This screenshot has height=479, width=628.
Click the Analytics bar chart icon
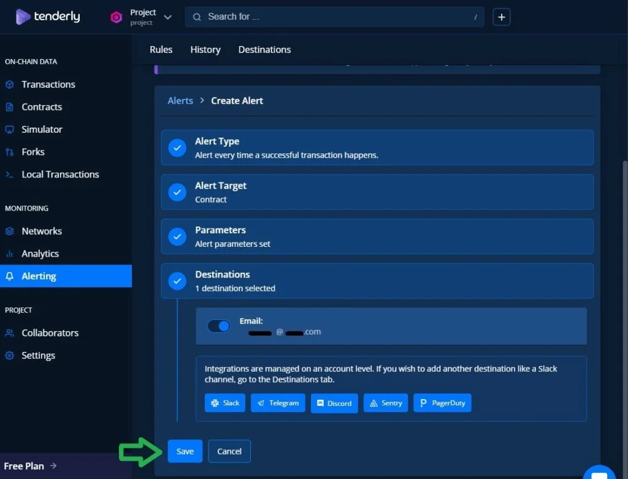(10, 254)
